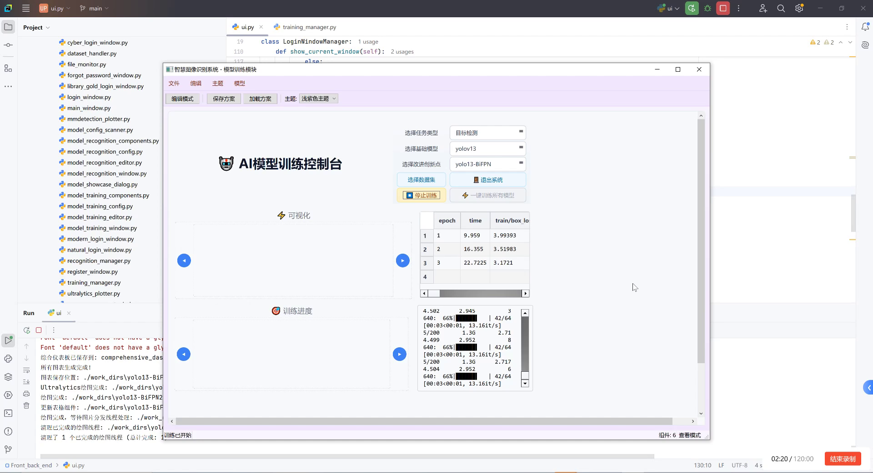Toggle scroll-to-end in the run console
This screenshot has height=473, width=873.
[x=26, y=382]
